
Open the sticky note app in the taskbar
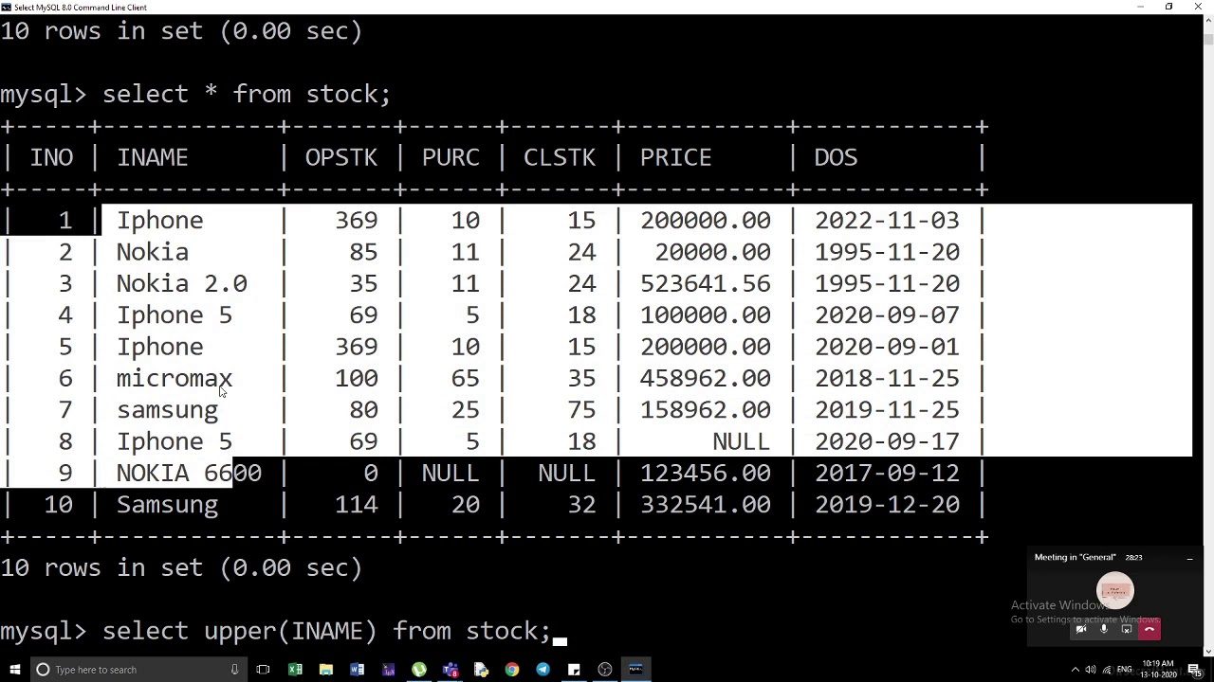(574, 670)
